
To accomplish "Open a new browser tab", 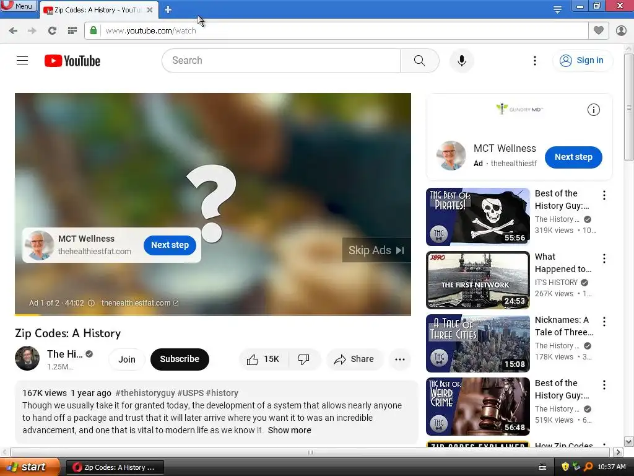I will [168, 10].
